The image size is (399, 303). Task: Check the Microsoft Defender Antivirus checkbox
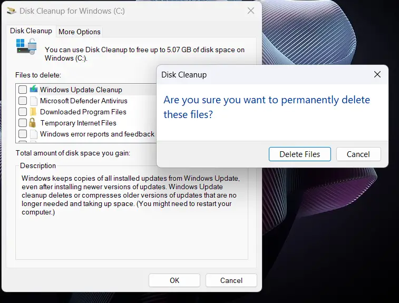click(23, 101)
